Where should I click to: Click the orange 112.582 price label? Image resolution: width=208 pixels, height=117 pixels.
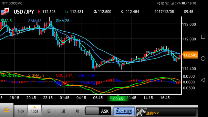(190, 55)
